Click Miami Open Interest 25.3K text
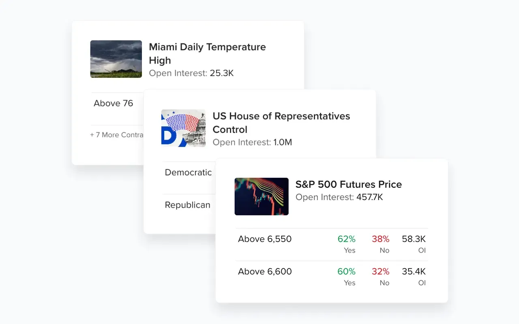The image size is (519, 324). click(191, 73)
